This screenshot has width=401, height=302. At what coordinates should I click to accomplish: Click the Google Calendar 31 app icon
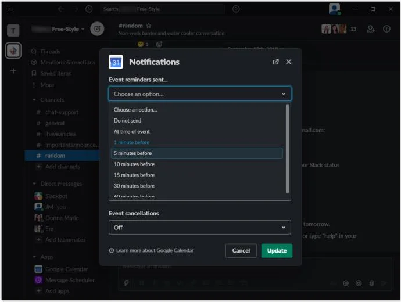[x=116, y=62]
